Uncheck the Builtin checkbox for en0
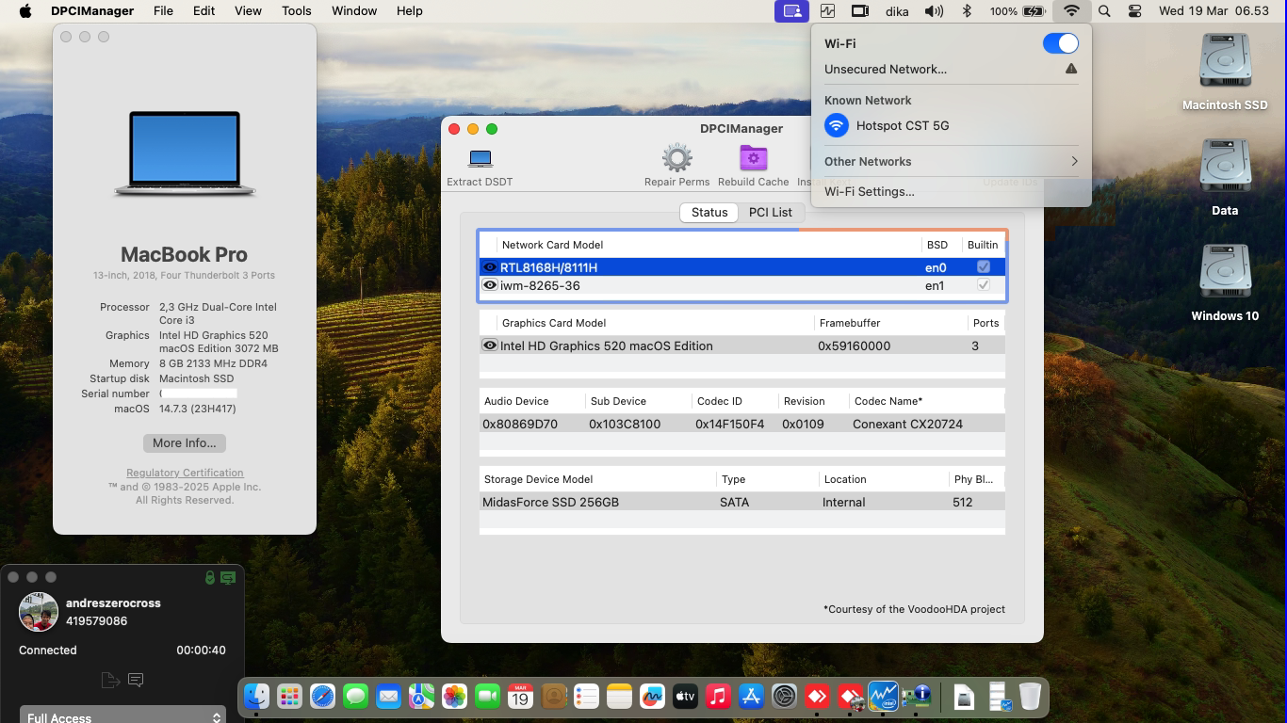Viewport: 1287px width, 723px height. [983, 266]
